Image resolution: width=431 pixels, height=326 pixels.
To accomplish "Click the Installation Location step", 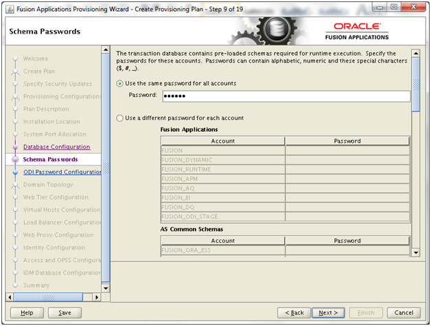I will pos(51,121).
